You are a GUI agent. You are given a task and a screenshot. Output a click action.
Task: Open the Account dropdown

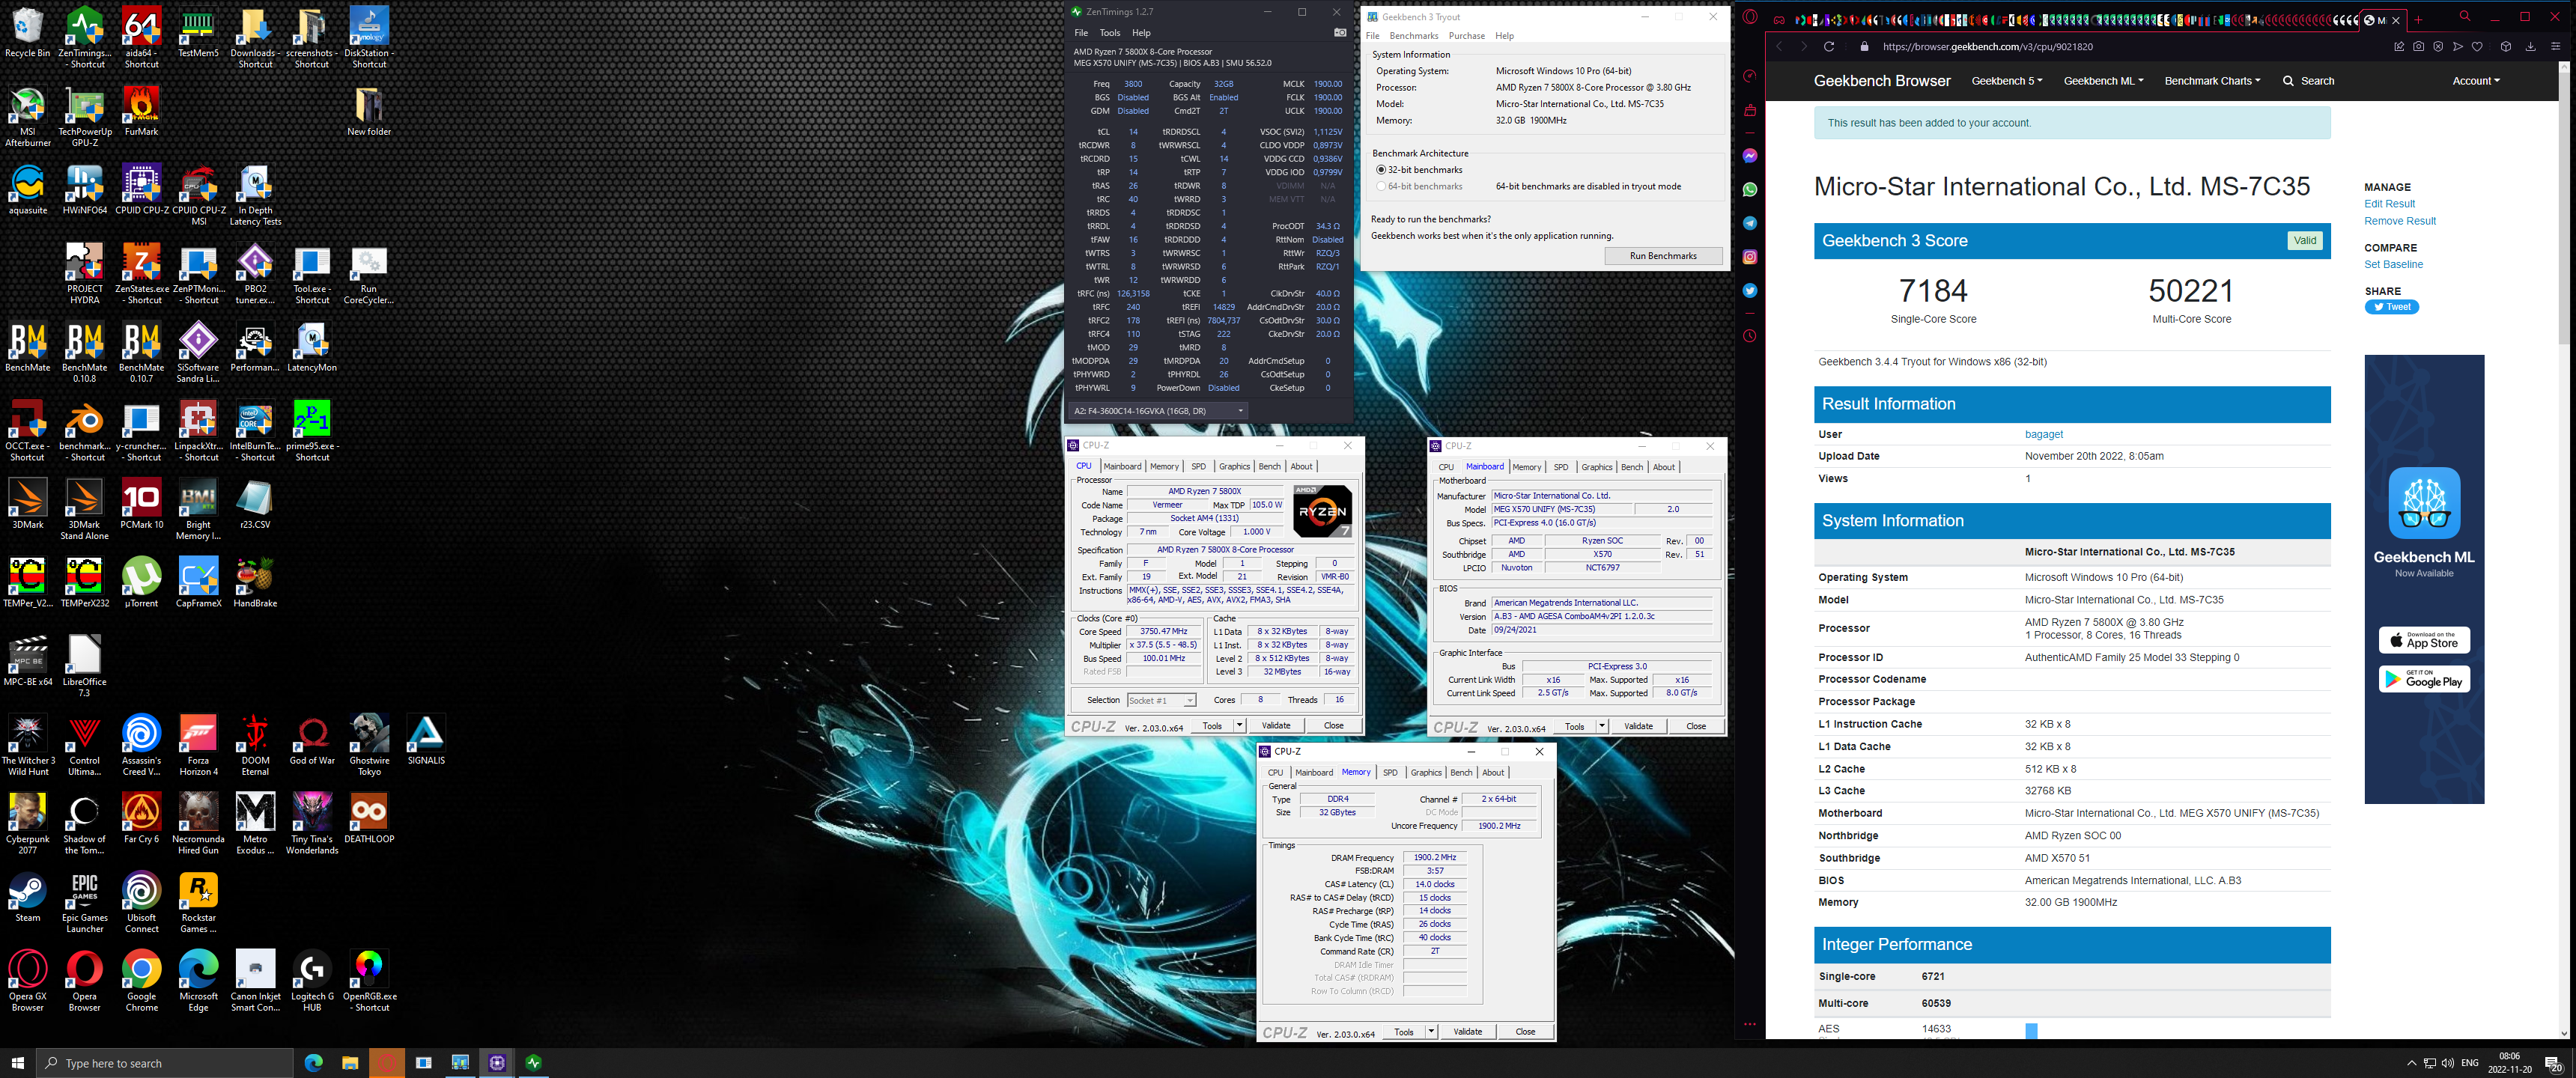coord(2475,81)
